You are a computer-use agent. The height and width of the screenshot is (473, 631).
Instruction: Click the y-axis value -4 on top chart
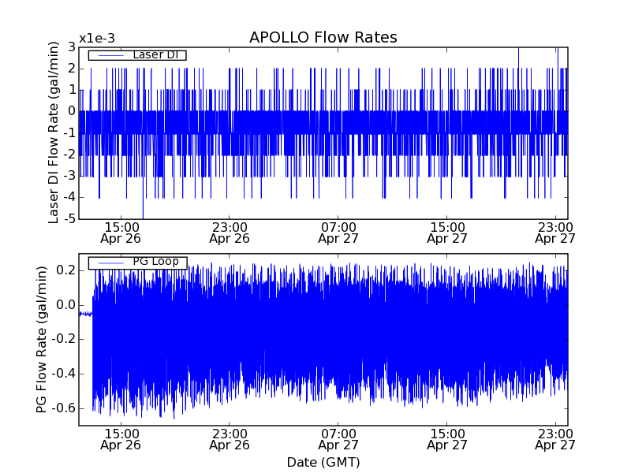[69, 198]
